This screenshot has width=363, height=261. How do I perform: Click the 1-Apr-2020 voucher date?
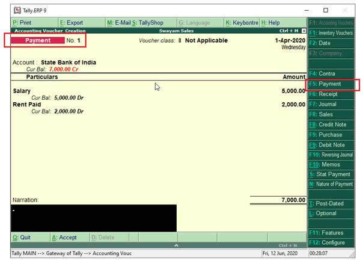[x=290, y=40]
